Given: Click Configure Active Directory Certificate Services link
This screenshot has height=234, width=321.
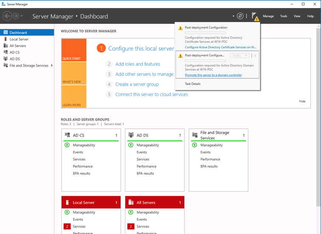Looking at the screenshot, I should click(221, 47).
